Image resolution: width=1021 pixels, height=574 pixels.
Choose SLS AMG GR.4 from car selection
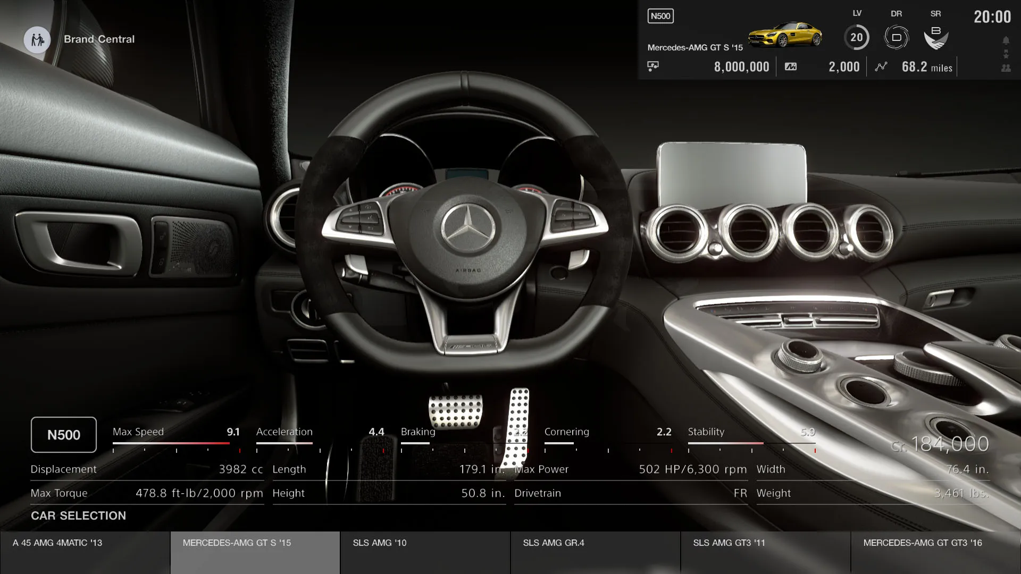click(595, 552)
